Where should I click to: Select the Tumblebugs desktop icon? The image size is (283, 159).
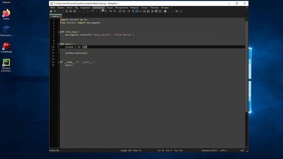6,47
